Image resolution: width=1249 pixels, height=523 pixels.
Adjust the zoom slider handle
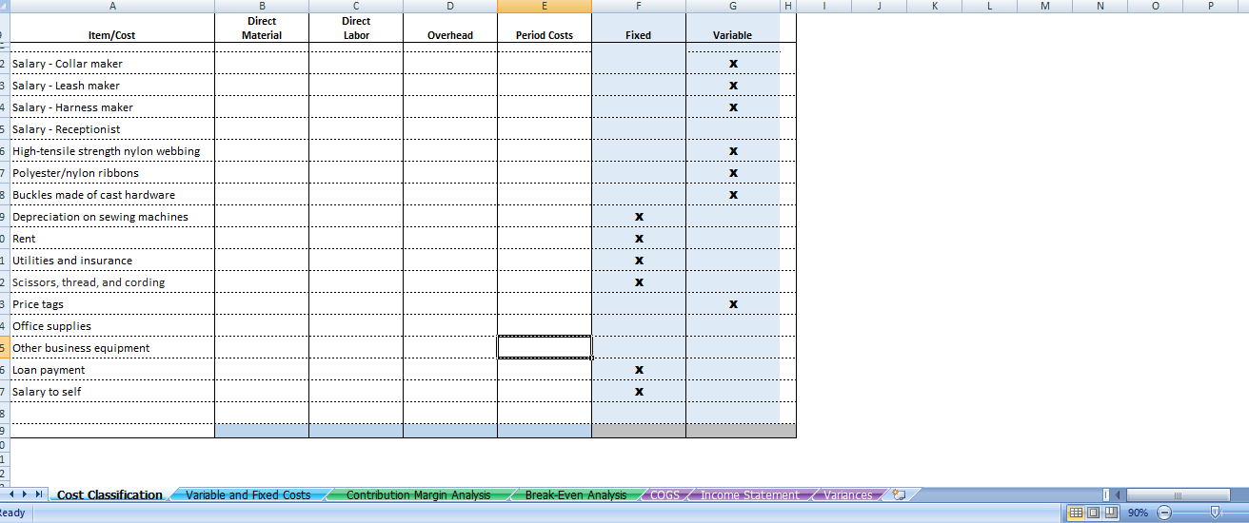pyautogui.click(x=1214, y=513)
